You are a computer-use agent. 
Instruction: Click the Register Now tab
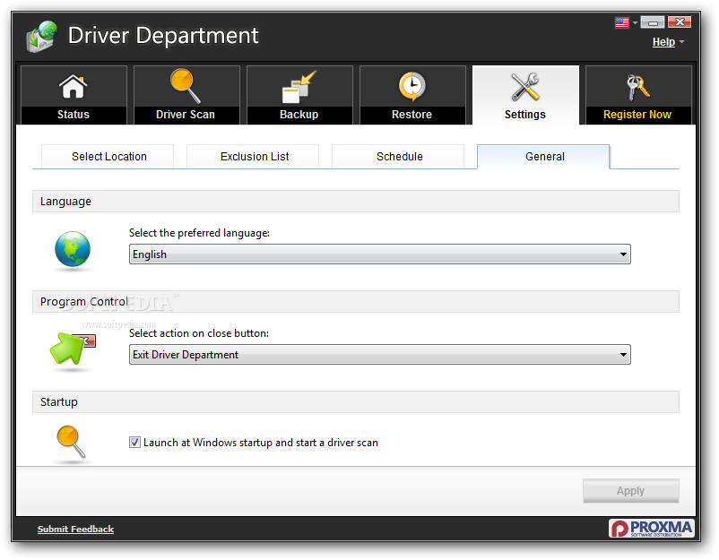[x=638, y=95]
